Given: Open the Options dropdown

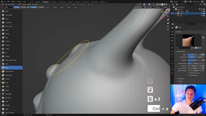Looking at the screenshot, I should click(x=166, y=7).
